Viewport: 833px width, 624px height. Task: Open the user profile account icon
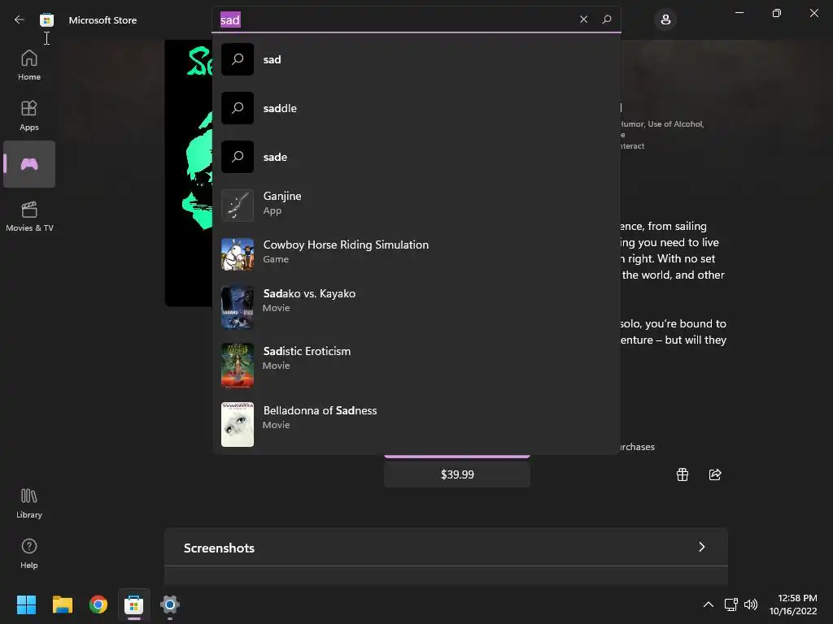(665, 20)
